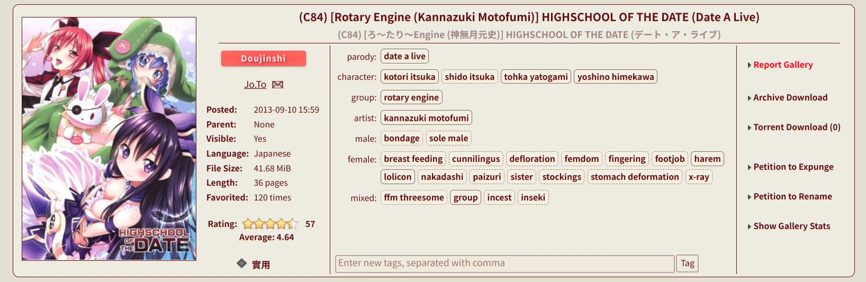Click the envelope icon next to Jo.To
The image size is (866, 282).
[x=277, y=85]
